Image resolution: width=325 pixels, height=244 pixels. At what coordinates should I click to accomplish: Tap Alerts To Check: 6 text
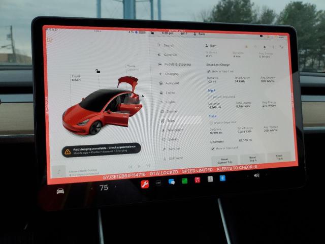click(x=237, y=168)
